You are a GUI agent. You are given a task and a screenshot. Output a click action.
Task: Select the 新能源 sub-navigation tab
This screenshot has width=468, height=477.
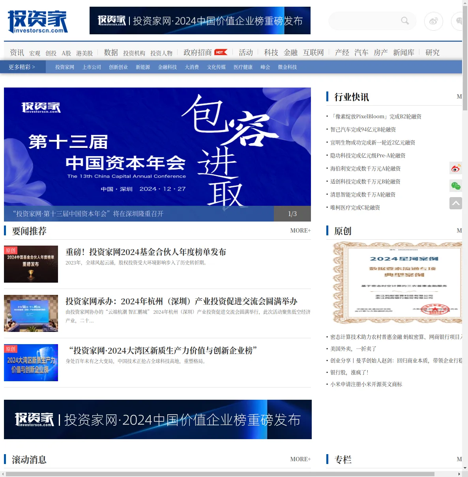[143, 67]
